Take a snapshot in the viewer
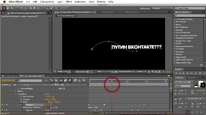Viewport: 206px width, 115px height. point(88,72)
